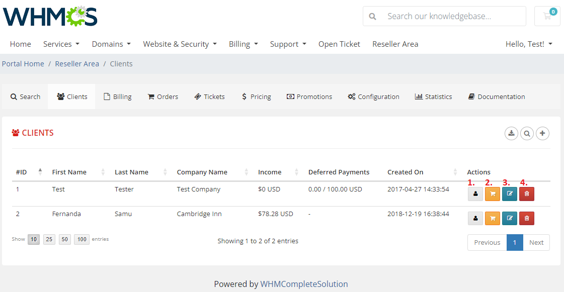
Task: Select the Clients tab
Action: tap(71, 96)
